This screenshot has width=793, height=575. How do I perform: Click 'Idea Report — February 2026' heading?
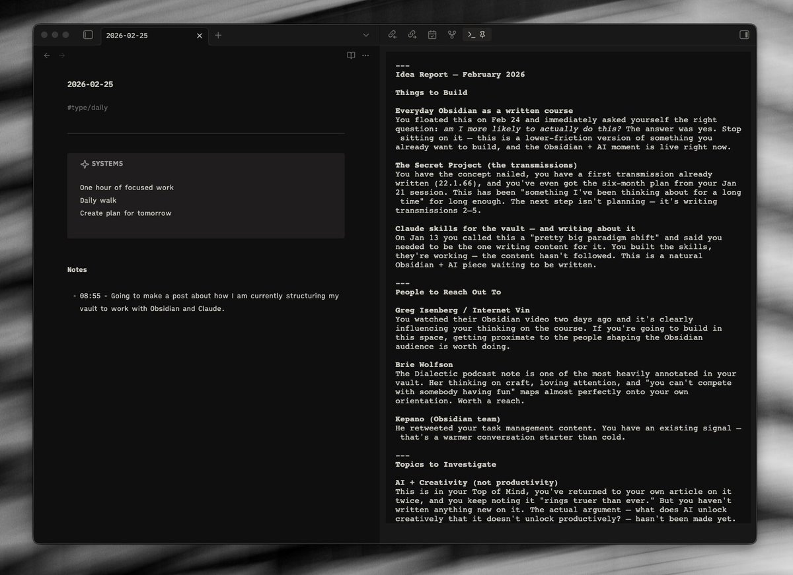tap(460, 75)
